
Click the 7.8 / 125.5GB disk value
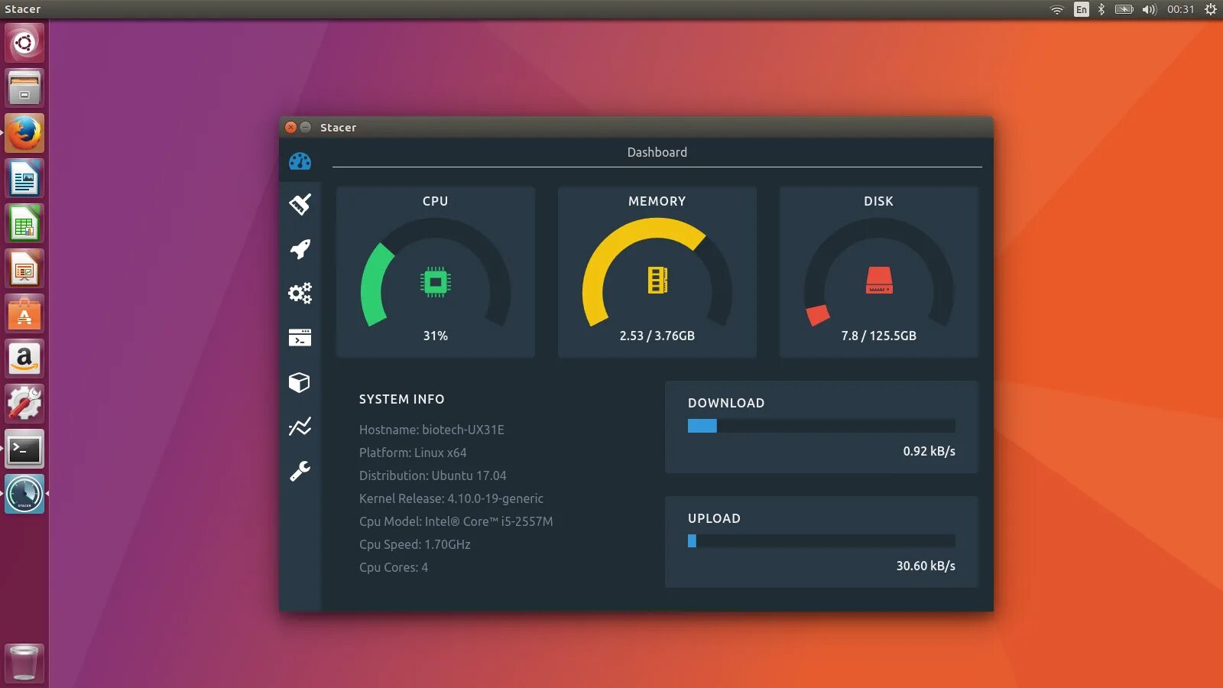879,336
